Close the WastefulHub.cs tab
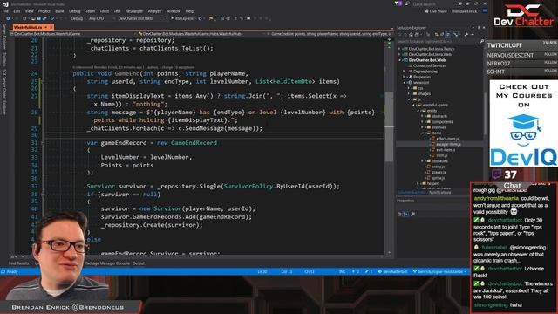The image size is (558, 314). 51,27
